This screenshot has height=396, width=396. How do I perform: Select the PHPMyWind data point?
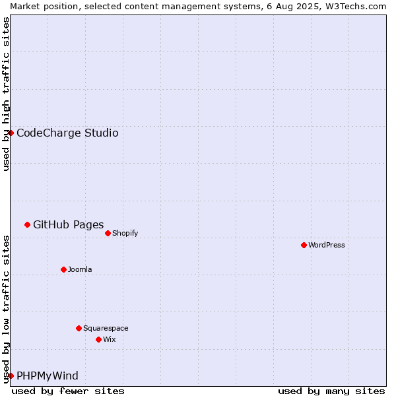pyautogui.click(x=11, y=376)
